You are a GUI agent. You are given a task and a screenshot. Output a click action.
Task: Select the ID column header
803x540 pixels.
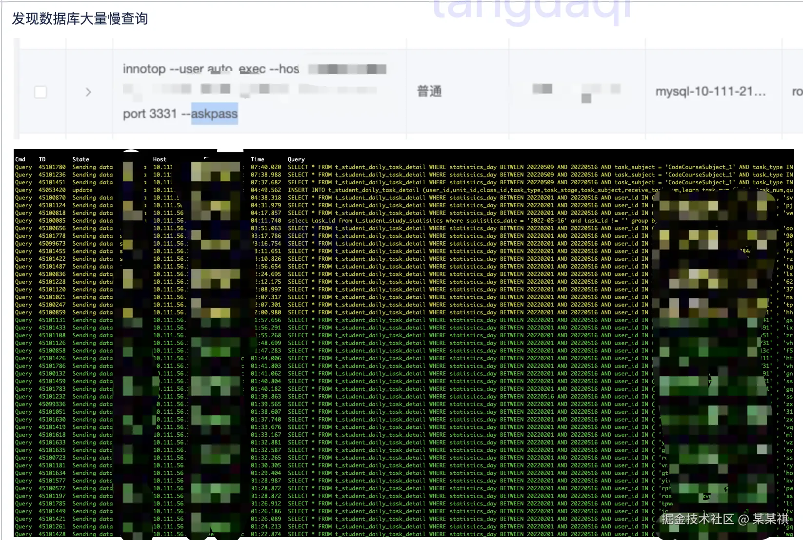click(42, 159)
